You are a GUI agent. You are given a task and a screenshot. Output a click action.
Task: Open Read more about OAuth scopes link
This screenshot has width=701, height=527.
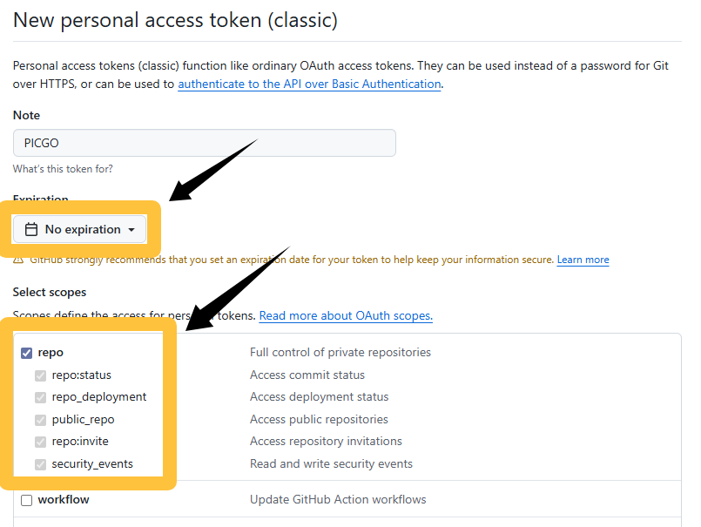[346, 316]
